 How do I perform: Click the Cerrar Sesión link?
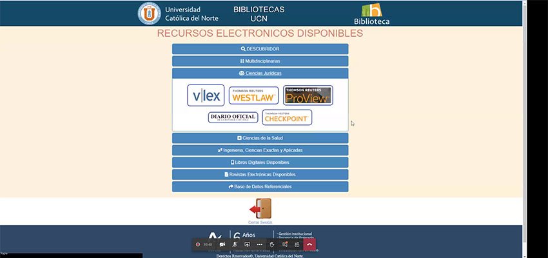(x=260, y=223)
